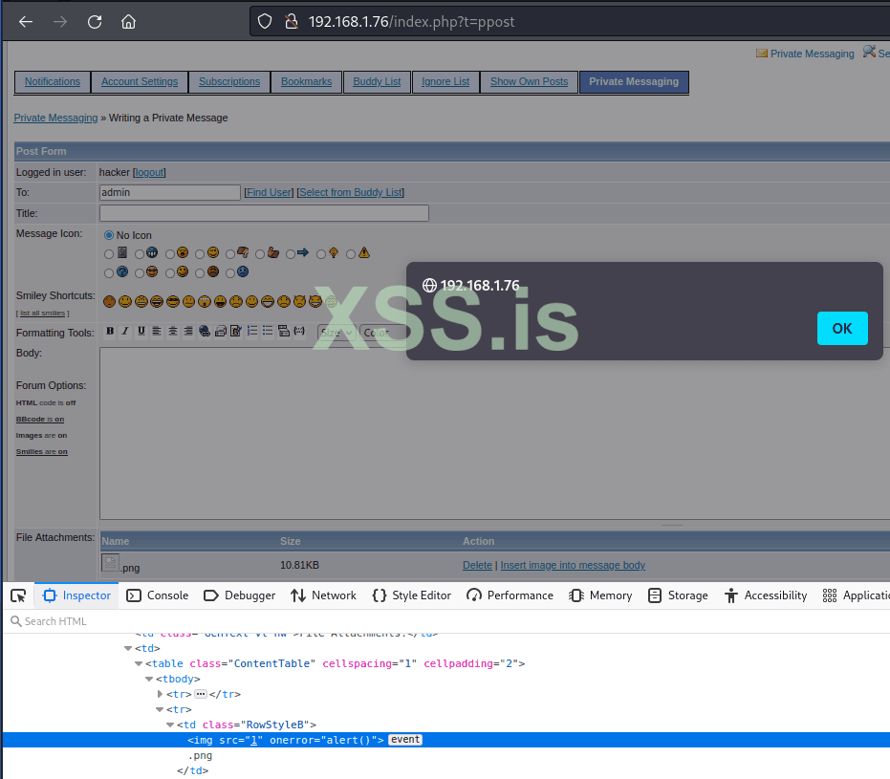The height and width of the screenshot is (779, 890).
Task: Click Select from Buddy List link
Action: pos(350,192)
